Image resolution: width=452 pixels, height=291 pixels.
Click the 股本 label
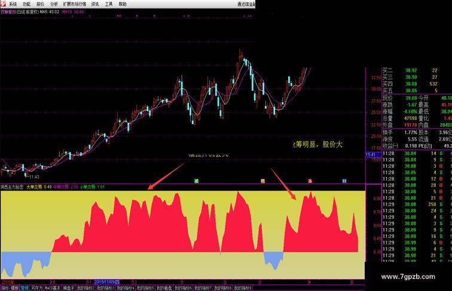coord(424,133)
